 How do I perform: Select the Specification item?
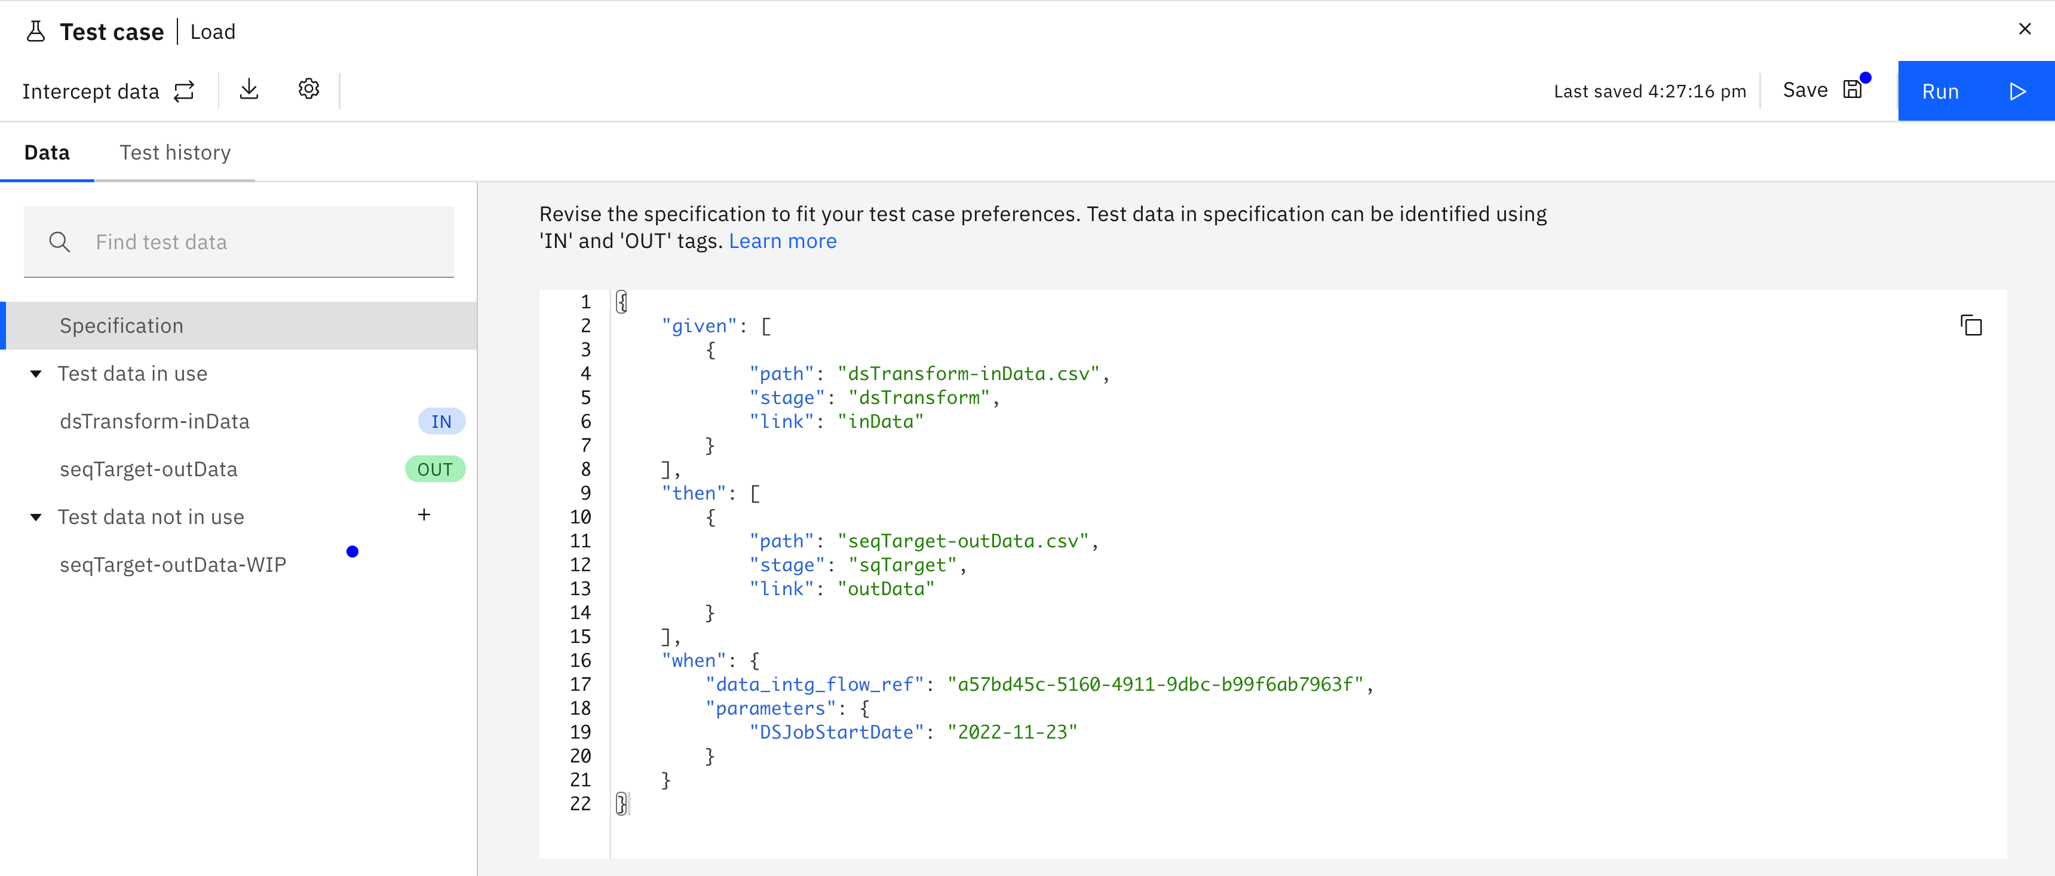tap(121, 326)
